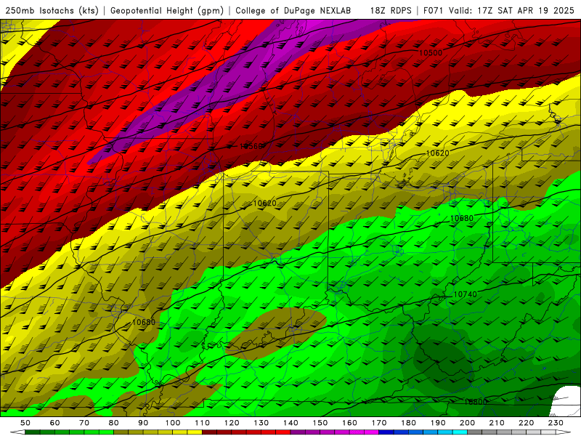Image resolution: width=581 pixels, height=436 pixels.
Task: Click the 100 knot legend value
Action: (x=173, y=423)
